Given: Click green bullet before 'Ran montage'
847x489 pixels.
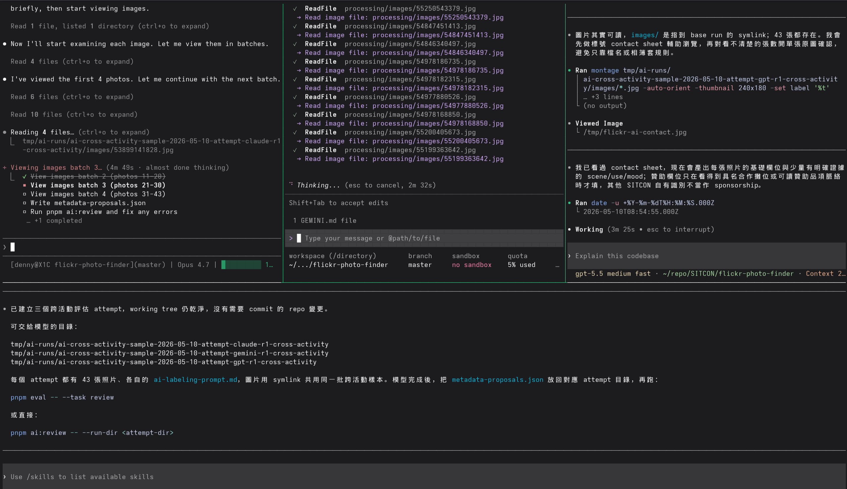Looking at the screenshot, I should 569,70.
